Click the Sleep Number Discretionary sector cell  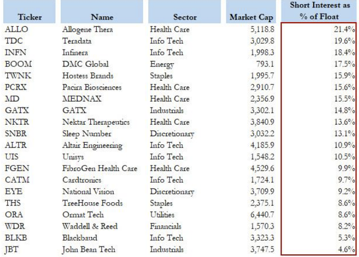(172, 134)
